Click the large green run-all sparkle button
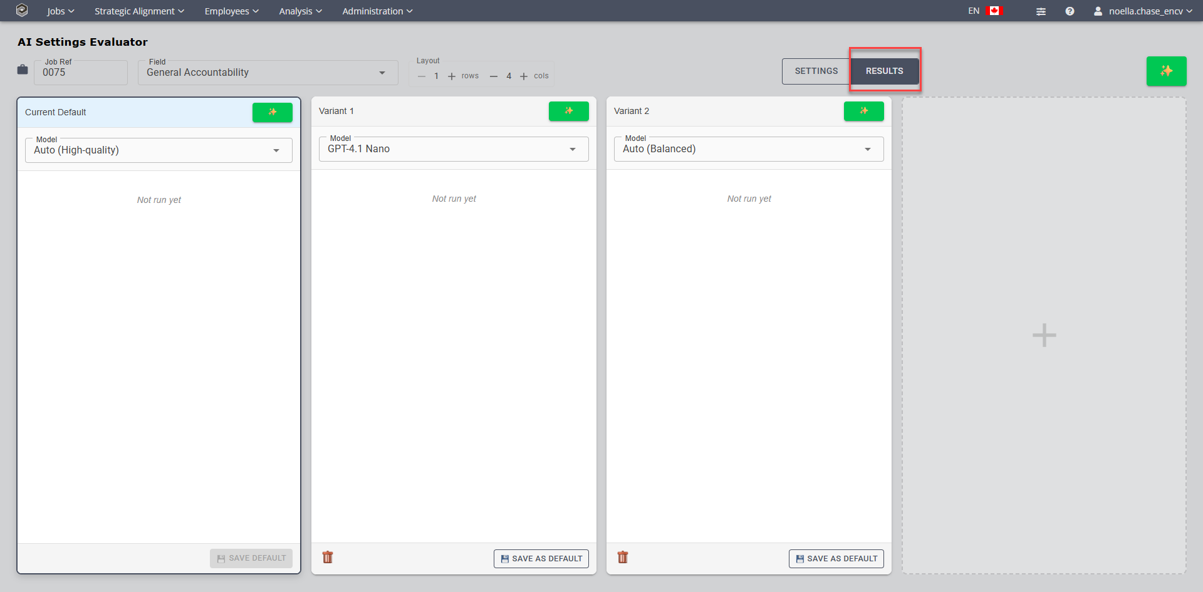1203x592 pixels. pos(1166,71)
